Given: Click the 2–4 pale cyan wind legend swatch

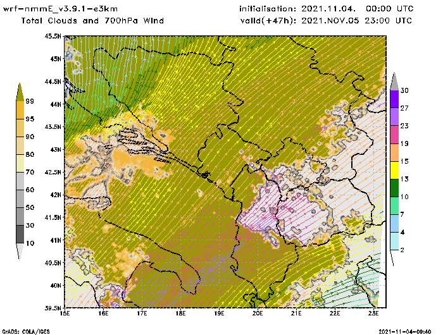Looking at the screenshot, I should pos(394,241).
